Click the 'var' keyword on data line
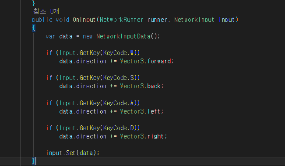 50,36
